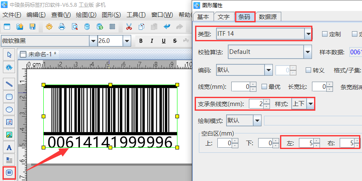Apply bold with the B button
362x181 pixels.
point(140,41)
